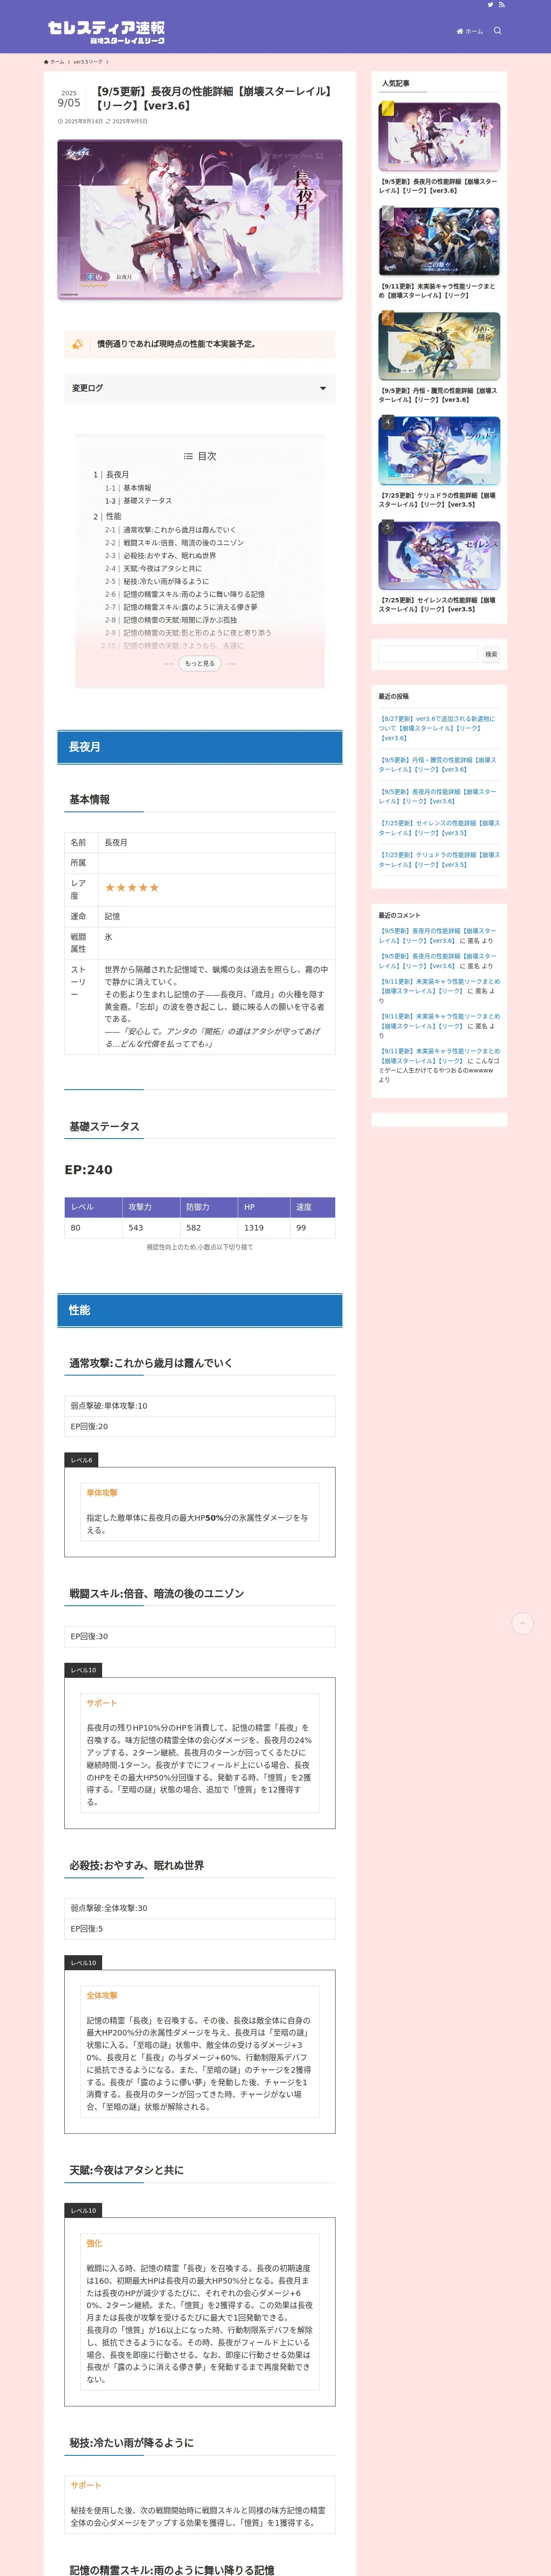Open recent post 【8/27更新】ver3.6で追加される新遺物
Image resolution: width=551 pixels, height=2576 pixels.
pyautogui.click(x=437, y=728)
